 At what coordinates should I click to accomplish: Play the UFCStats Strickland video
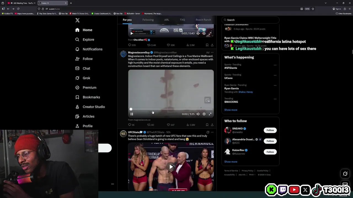click(x=171, y=167)
